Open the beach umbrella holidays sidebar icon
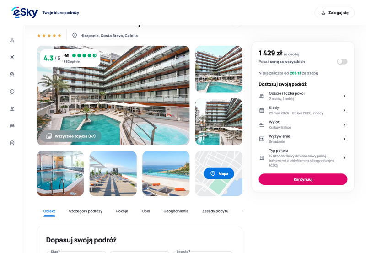 pos(12,74)
